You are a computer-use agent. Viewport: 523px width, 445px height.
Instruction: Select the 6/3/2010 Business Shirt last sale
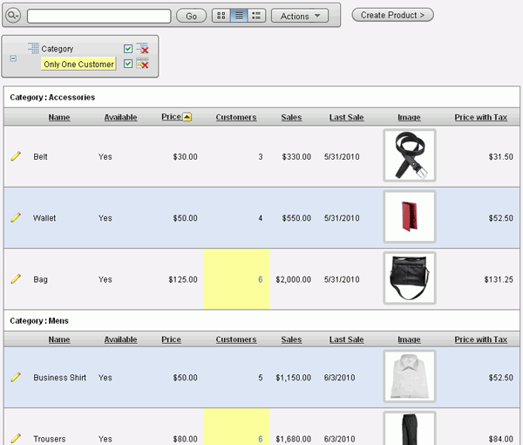[x=340, y=378]
